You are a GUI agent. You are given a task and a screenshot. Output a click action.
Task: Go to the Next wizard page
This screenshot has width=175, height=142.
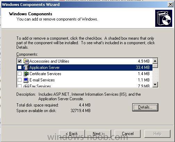98,134
